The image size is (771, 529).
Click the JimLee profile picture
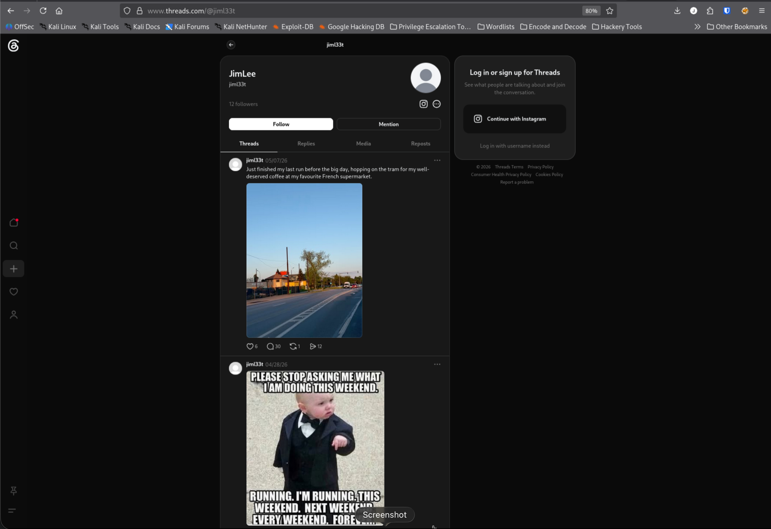(x=426, y=78)
